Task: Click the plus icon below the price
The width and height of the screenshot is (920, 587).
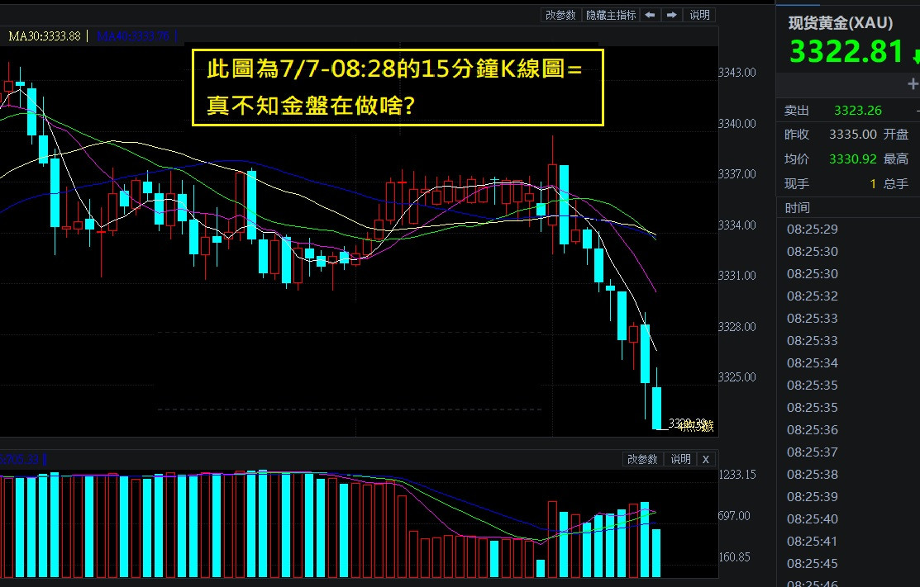Action: [913, 83]
